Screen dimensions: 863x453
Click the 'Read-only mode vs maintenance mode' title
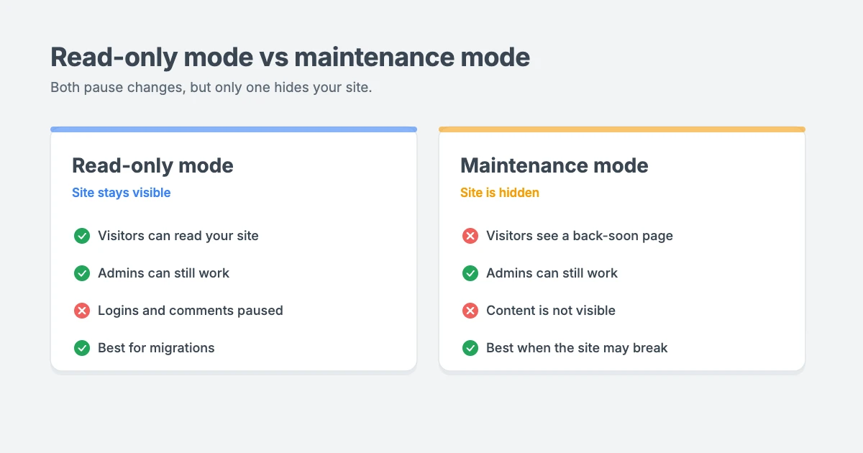pyautogui.click(x=291, y=57)
